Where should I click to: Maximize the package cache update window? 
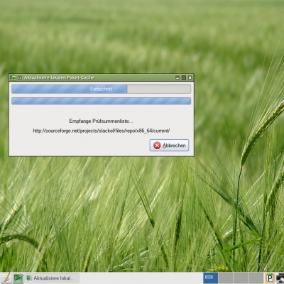[184, 77]
